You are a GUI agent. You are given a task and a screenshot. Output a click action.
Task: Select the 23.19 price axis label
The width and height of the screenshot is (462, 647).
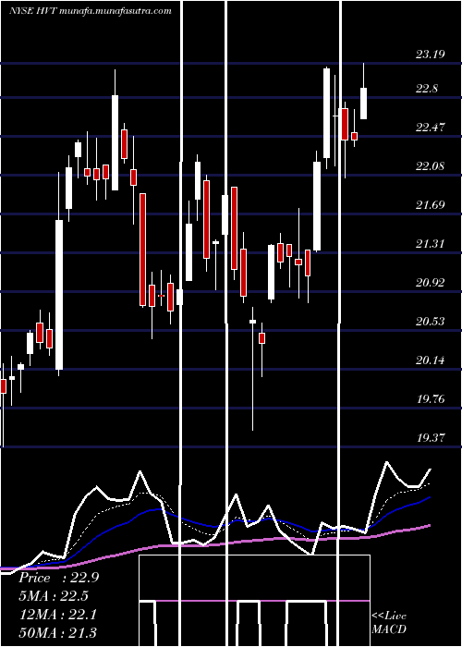point(431,54)
